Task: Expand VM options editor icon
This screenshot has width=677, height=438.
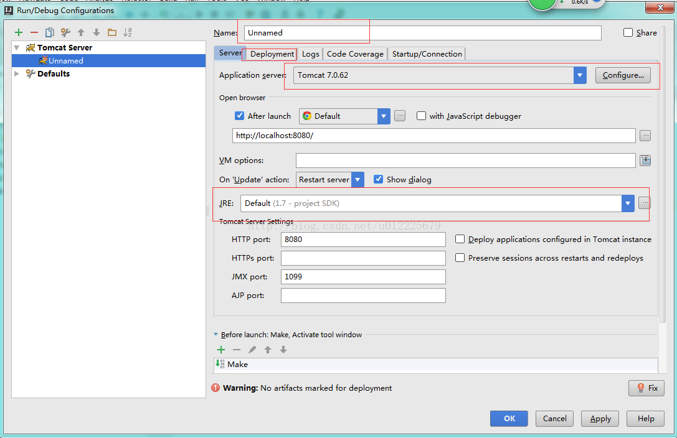Action: tap(645, 161)
